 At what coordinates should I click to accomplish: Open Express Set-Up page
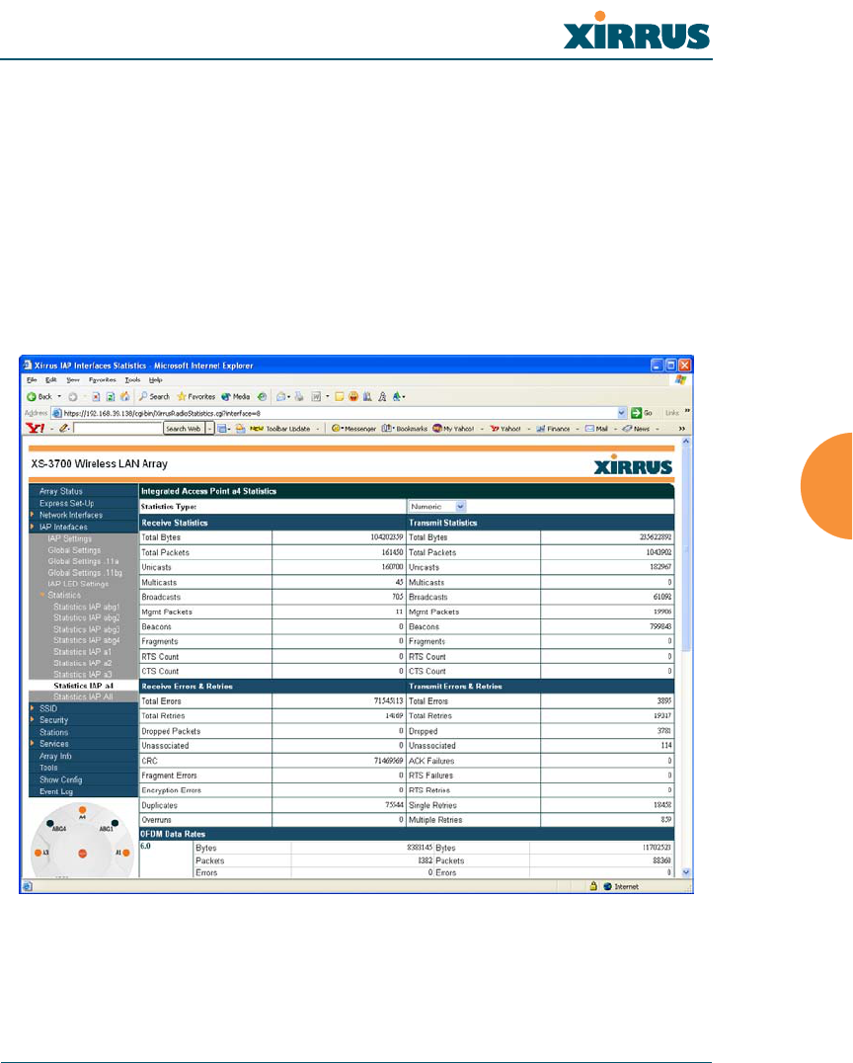click(66, 503)
